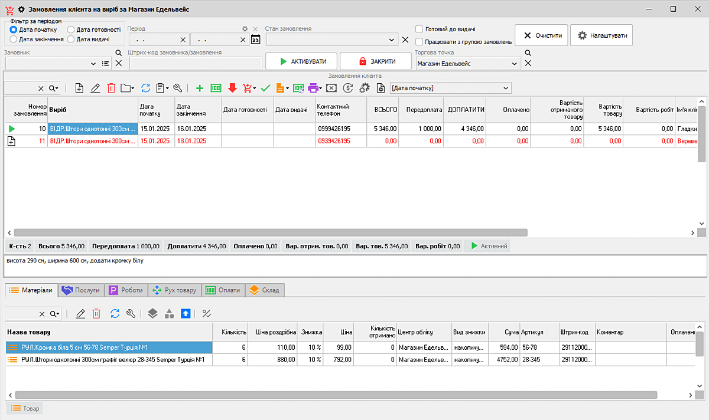The width and height of the screenshot is (709, 420).
Task: Click the purple printer icon
Action: point(313,88)
